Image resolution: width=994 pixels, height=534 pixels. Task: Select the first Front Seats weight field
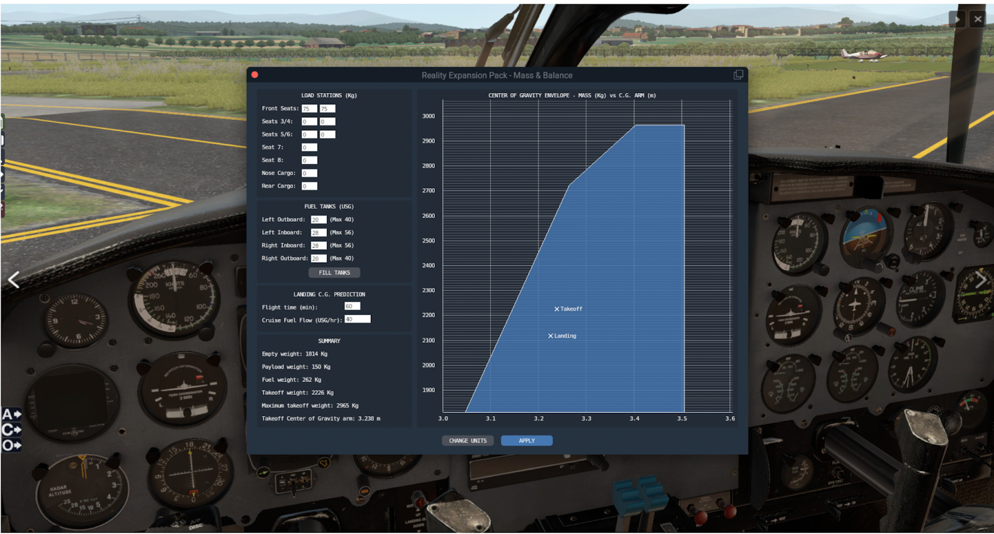coord(309,109)
